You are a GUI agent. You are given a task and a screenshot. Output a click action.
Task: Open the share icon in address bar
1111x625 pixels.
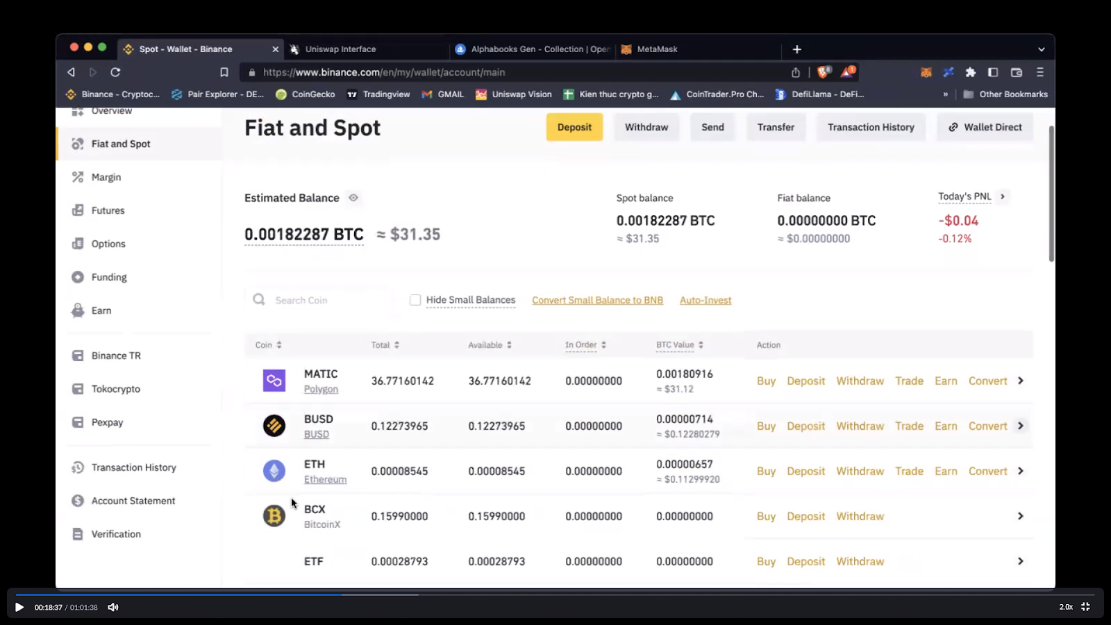[x=796, y=72]
